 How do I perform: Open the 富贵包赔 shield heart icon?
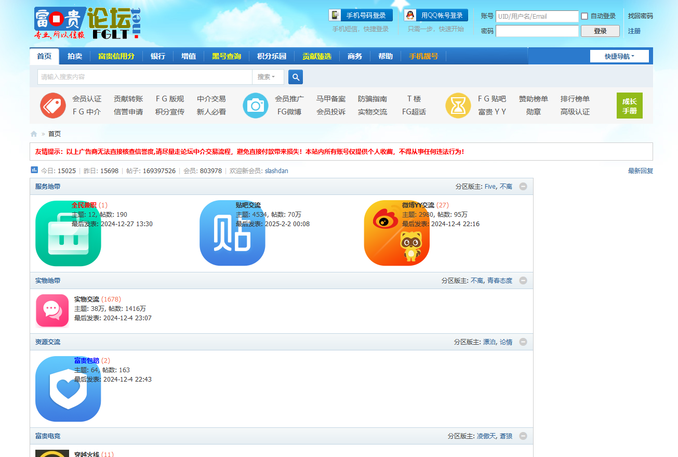tap(68, 389)
